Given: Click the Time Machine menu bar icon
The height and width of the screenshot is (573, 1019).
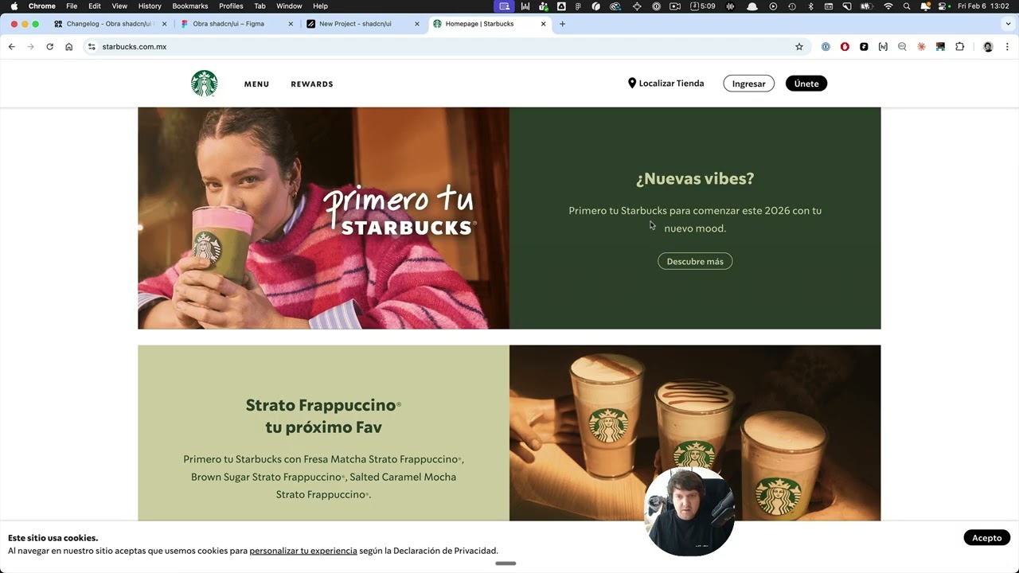Looking at the screenshot, I should 791,6.
